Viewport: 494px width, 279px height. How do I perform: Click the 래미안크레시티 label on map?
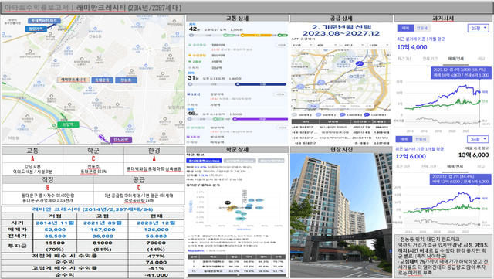pos(73,80)
